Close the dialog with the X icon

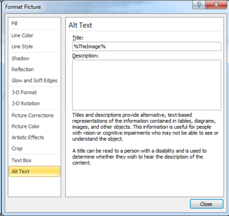(x=216, y=5)
